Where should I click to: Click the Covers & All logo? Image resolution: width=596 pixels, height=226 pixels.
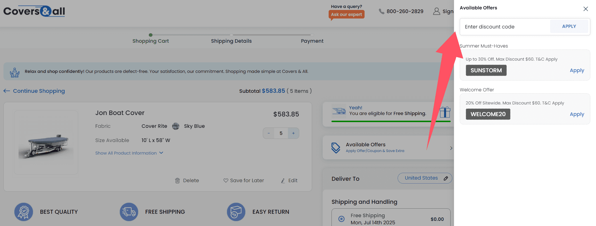(x=34, y=11)
